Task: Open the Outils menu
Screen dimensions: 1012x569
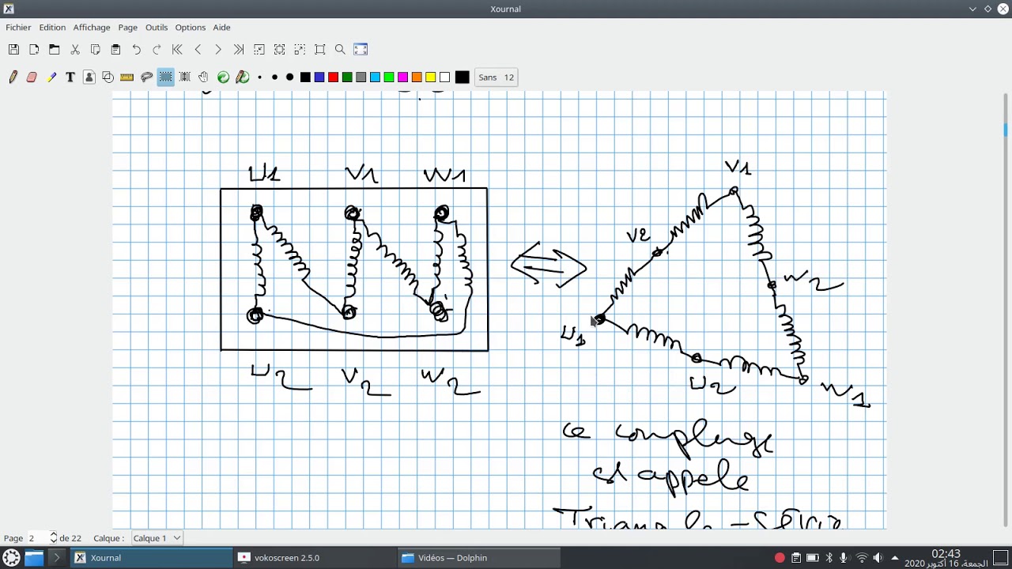Action: [157, 28]
